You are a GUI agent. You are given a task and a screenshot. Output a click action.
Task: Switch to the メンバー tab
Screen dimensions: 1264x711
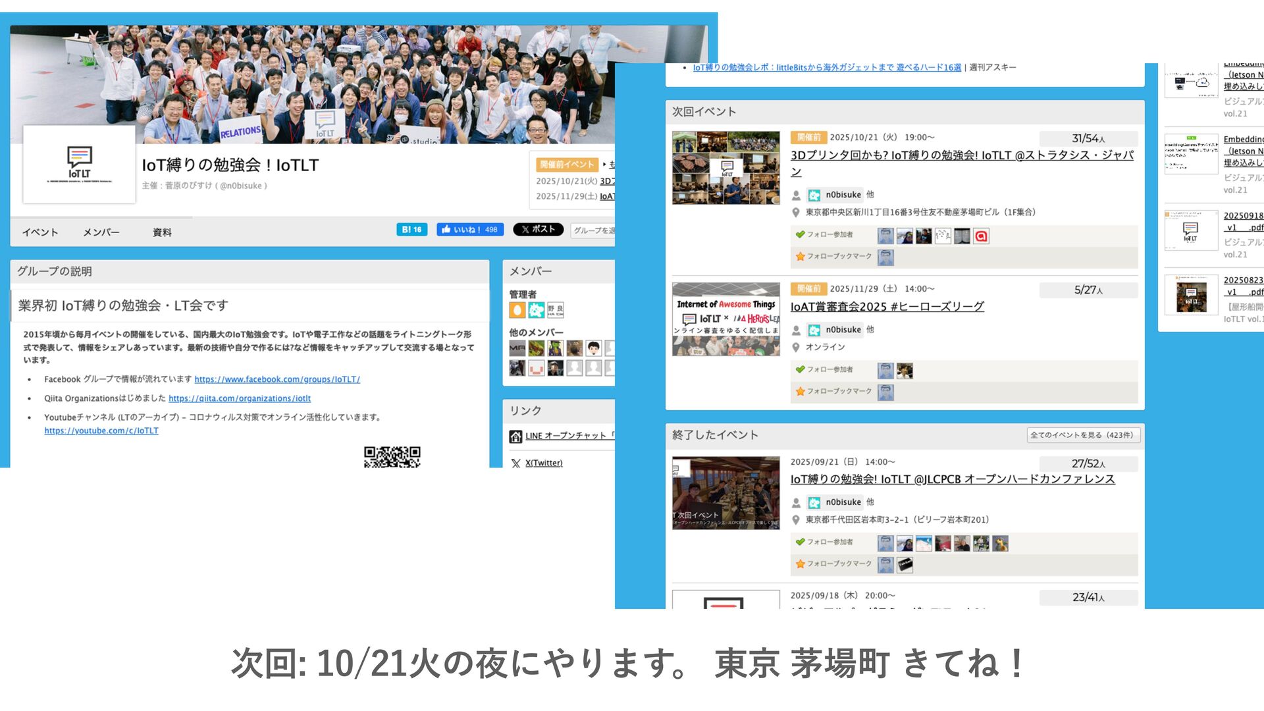tap(101, 232)
